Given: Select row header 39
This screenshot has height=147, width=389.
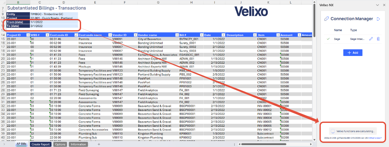Looking at the screenshot, I should pos(3,133).
